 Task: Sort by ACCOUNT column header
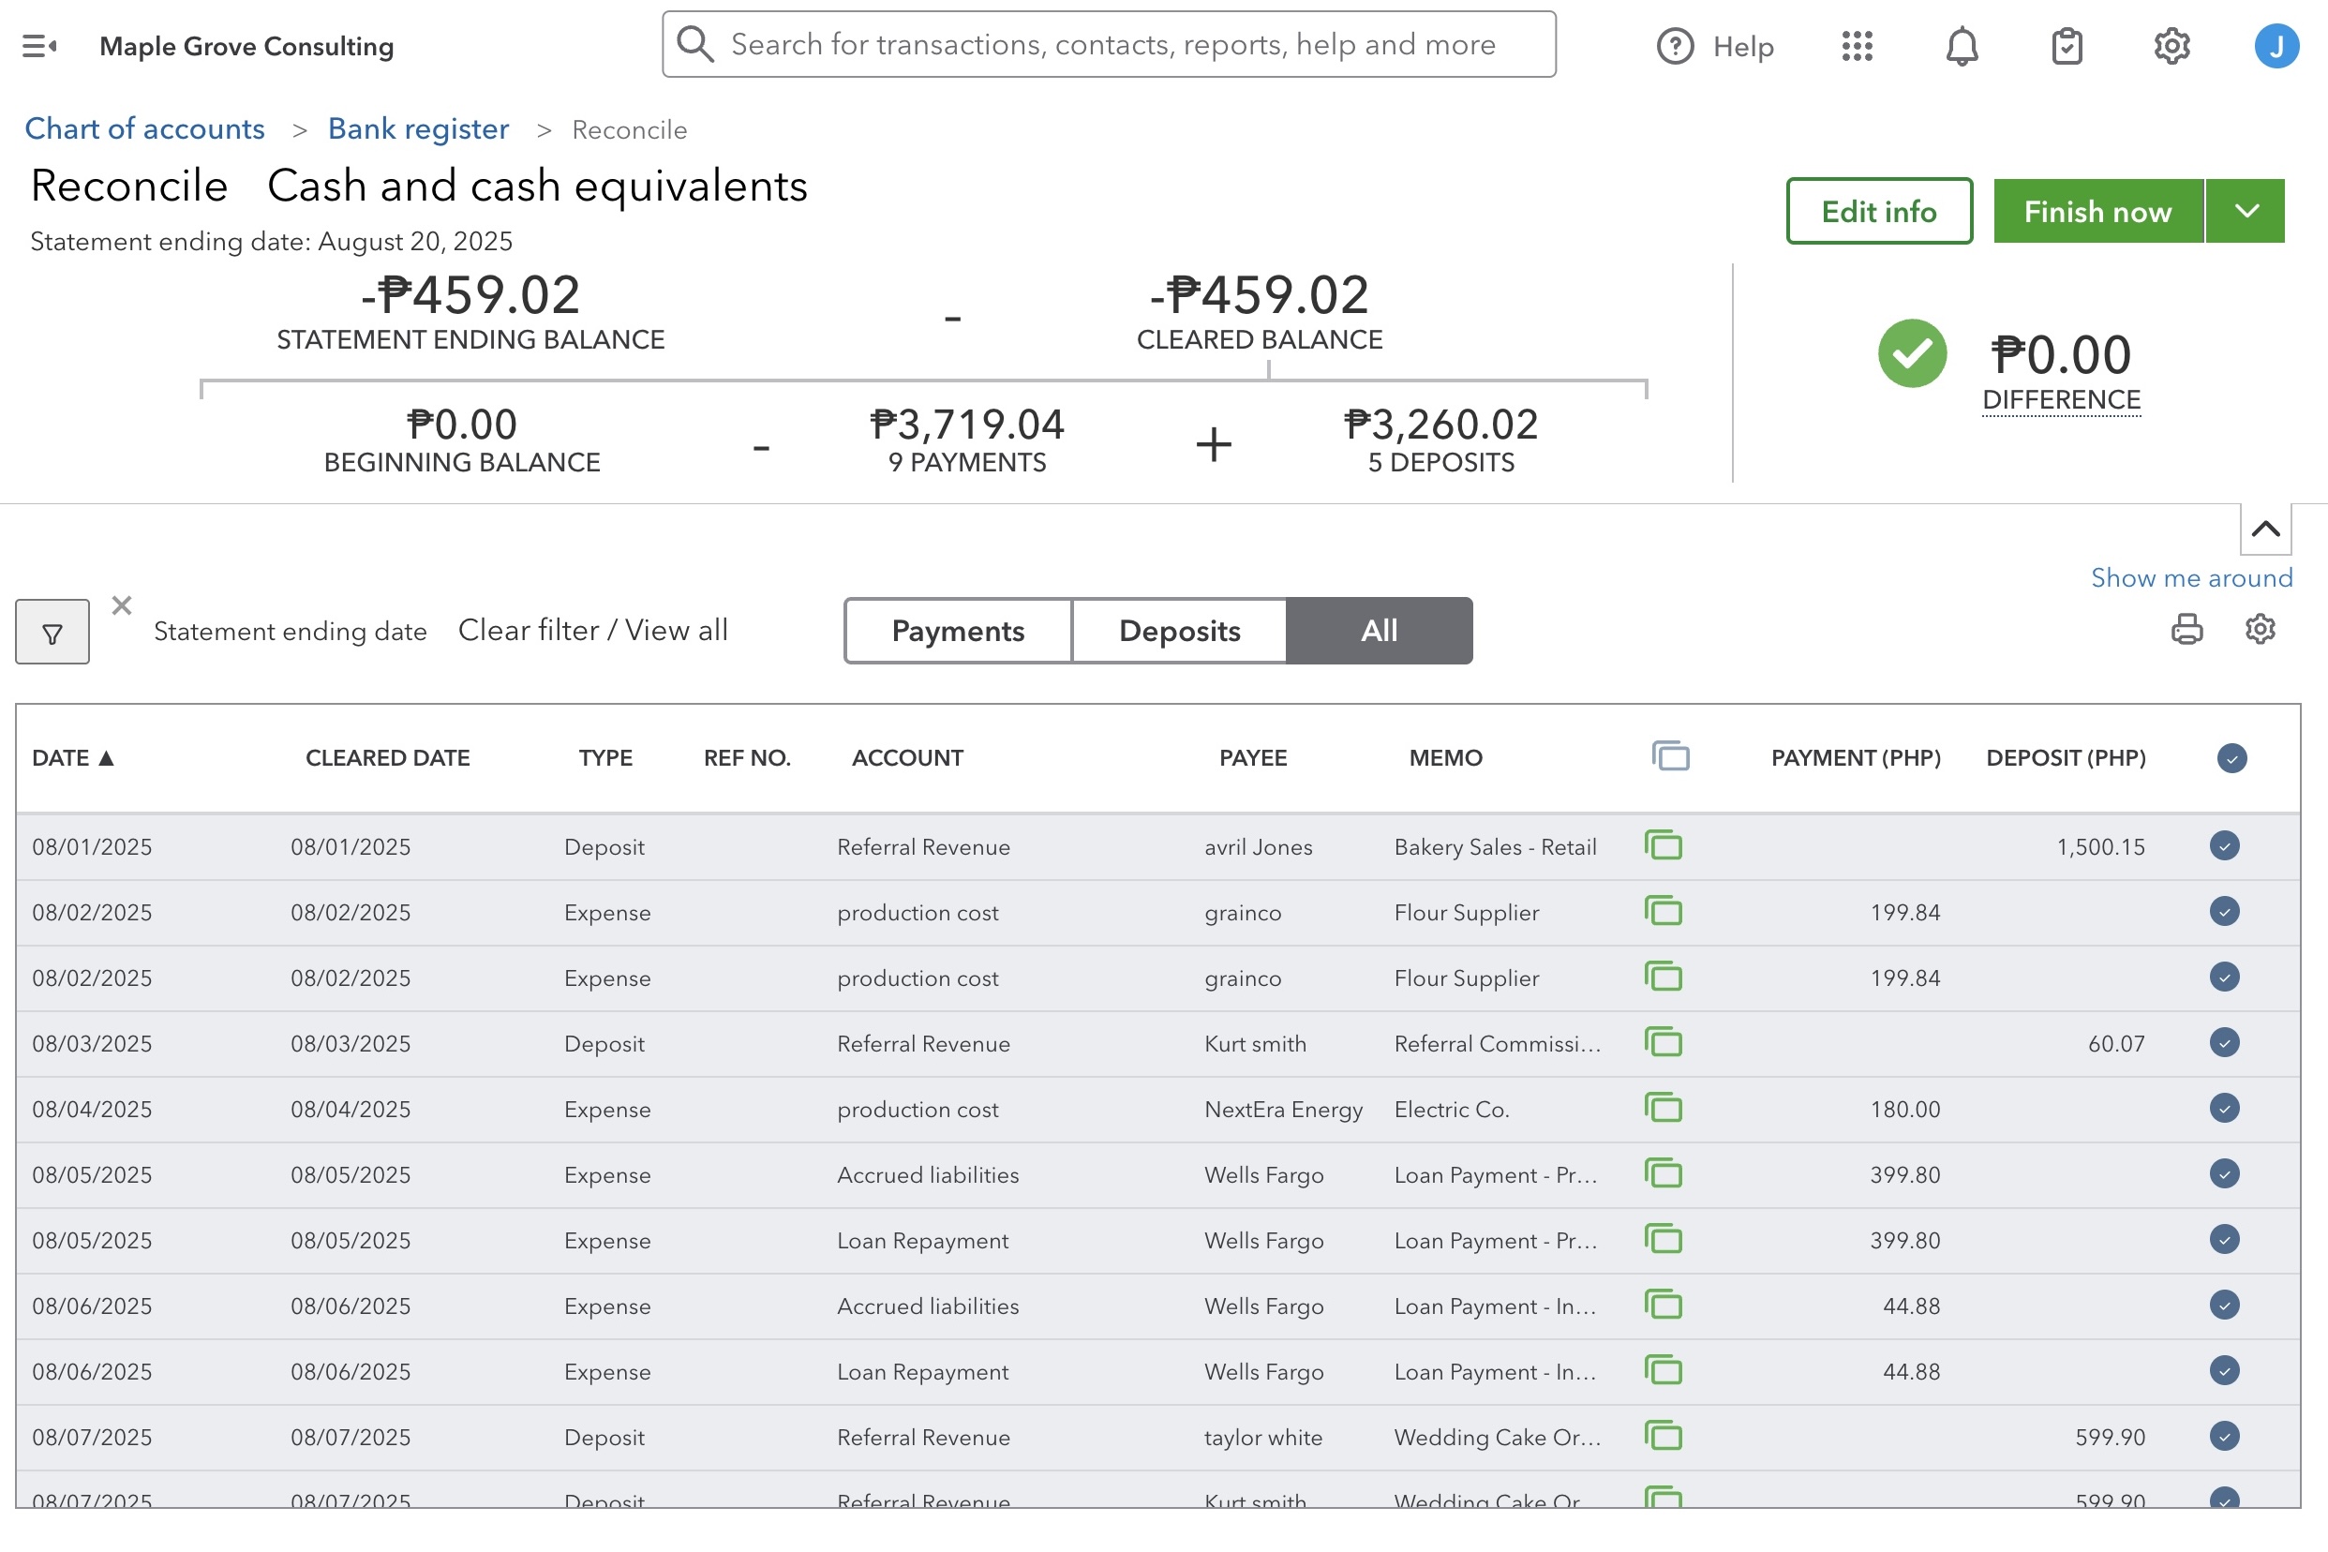(x=907, y=758)
